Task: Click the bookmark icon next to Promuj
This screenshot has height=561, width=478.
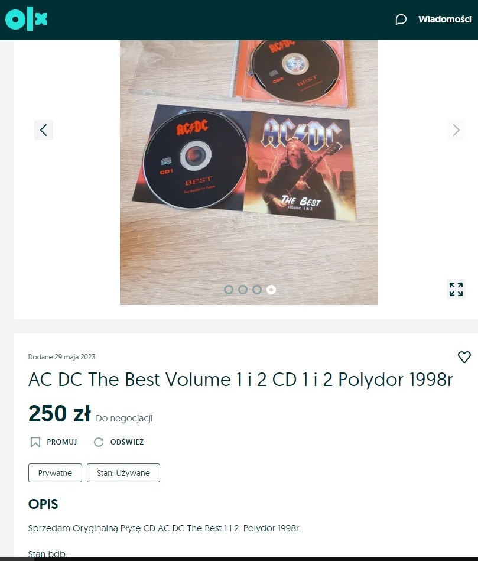Action: pyautogui.click(x=35, y=442)
